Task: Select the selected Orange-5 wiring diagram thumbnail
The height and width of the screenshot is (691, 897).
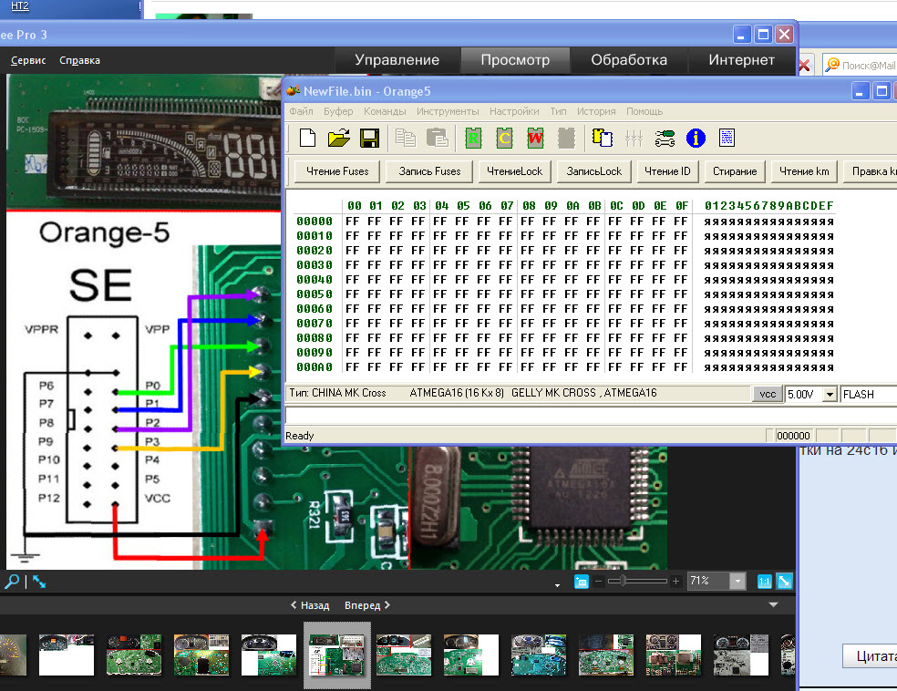Action: point(337,655)
